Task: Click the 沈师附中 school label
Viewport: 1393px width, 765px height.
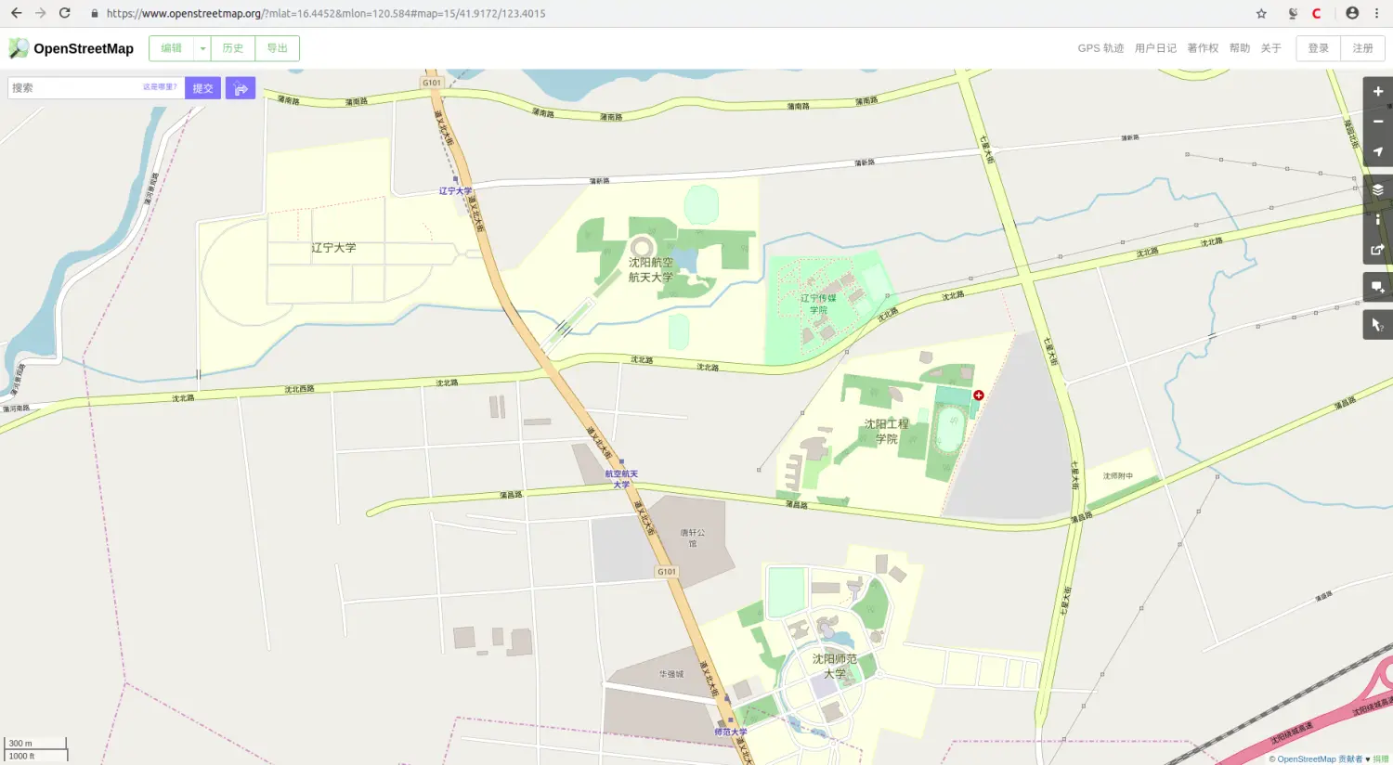Action: click(x=1118, y=476)
